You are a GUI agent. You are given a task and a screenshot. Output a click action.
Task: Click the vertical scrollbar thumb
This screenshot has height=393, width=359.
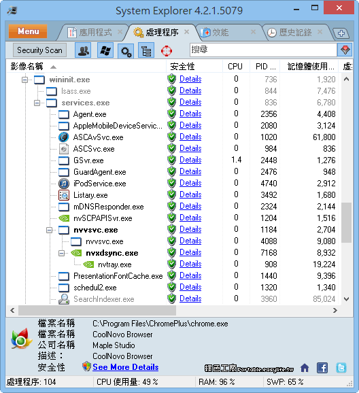[x=347, y=222]
